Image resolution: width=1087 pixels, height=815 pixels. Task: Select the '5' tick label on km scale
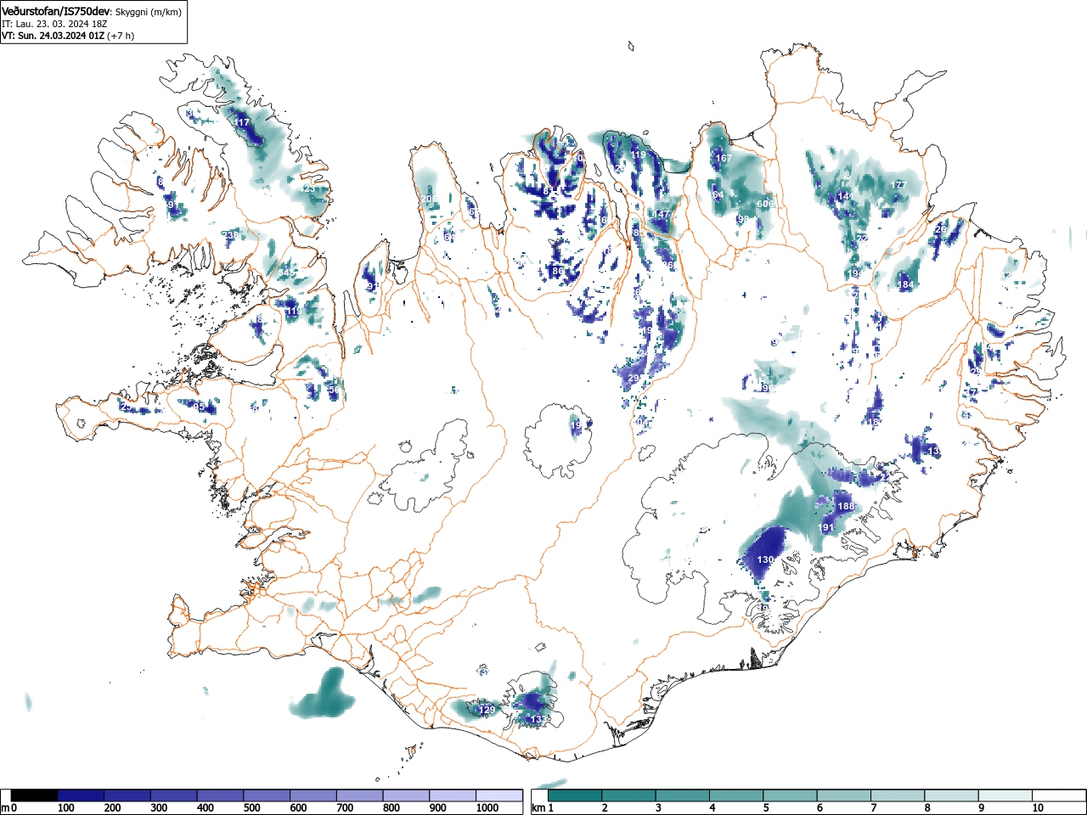765,808
